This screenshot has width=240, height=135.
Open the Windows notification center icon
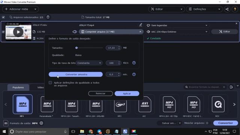(x=234, y=132)
